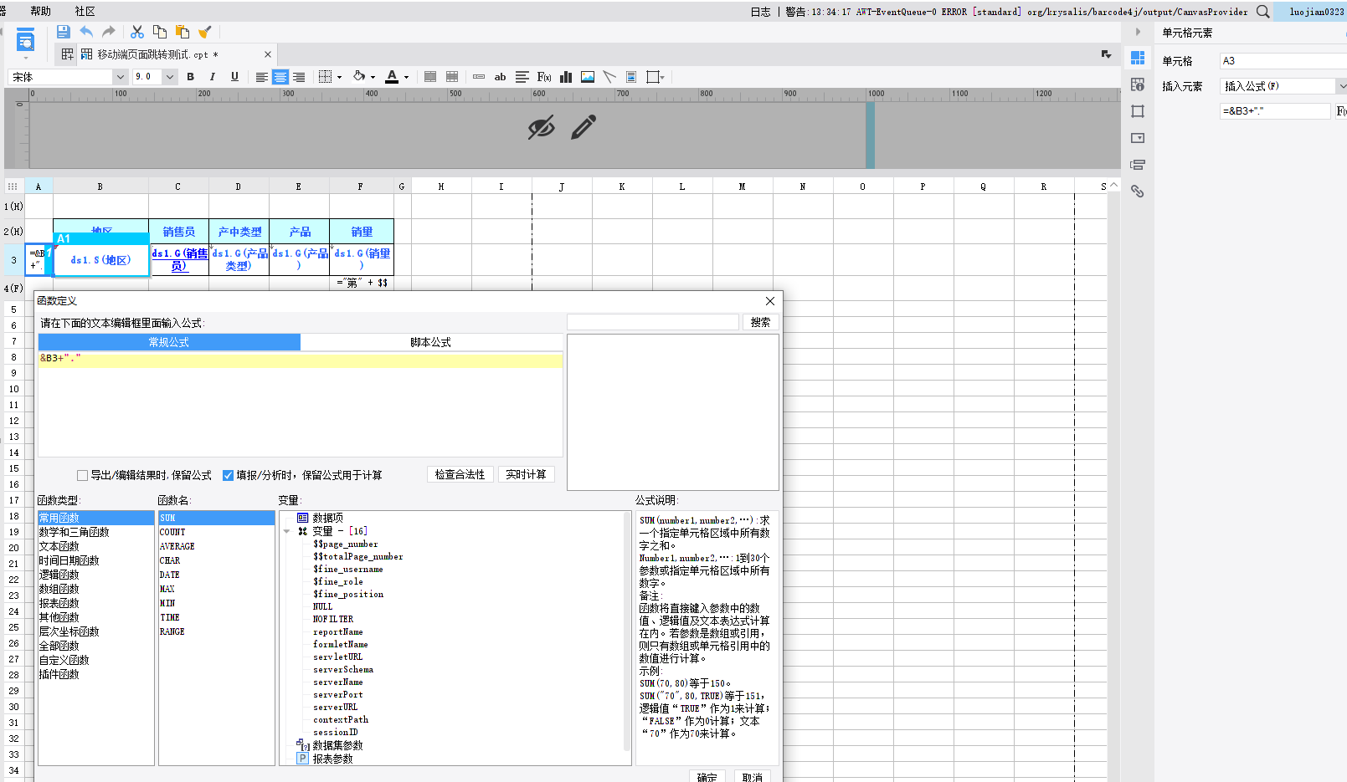
Task: Click the 检查合法性 button
Action: click(460, 474)
